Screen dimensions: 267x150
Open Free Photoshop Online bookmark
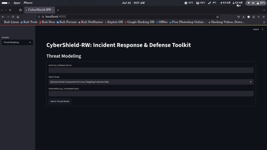pyautogui.click(x=188, y=22)
